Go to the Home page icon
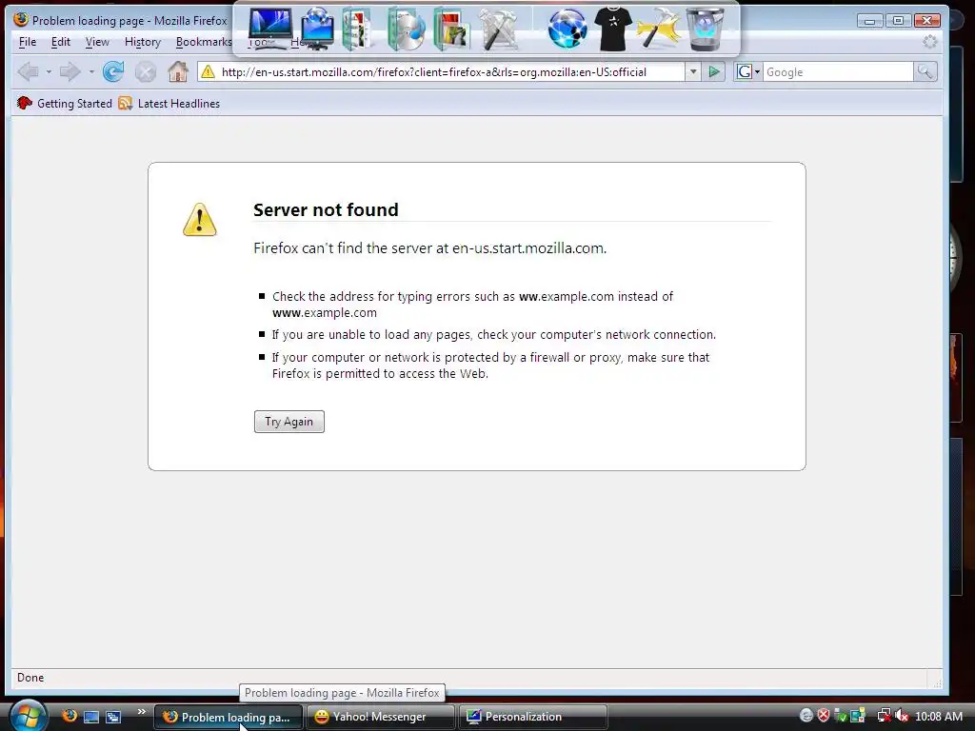This screenshot has width=975, height=731. (178, 71)
